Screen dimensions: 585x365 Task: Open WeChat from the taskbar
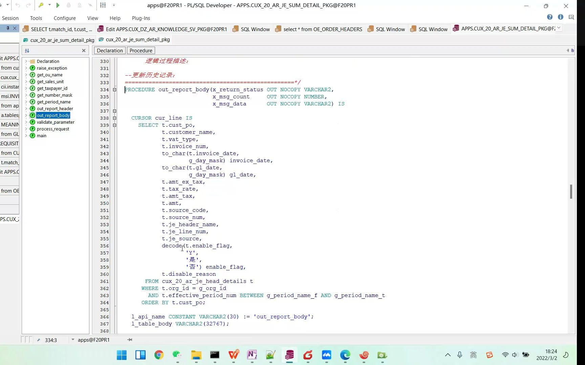click(x=177, y=355)
